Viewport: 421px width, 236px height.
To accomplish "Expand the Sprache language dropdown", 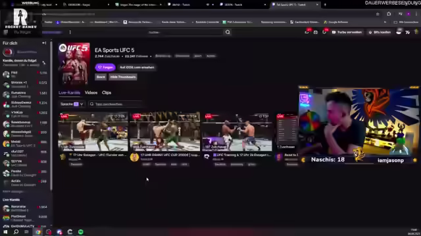I will 72,104.
